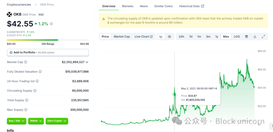The width and height of the screenshot is (273, 132).
Task: Click the $42.88 range high value
Action: [x=85, y=44]
